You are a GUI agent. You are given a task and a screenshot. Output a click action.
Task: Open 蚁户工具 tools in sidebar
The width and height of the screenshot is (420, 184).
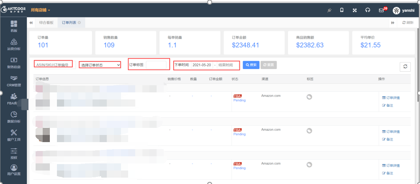click(x=14, y=135)
